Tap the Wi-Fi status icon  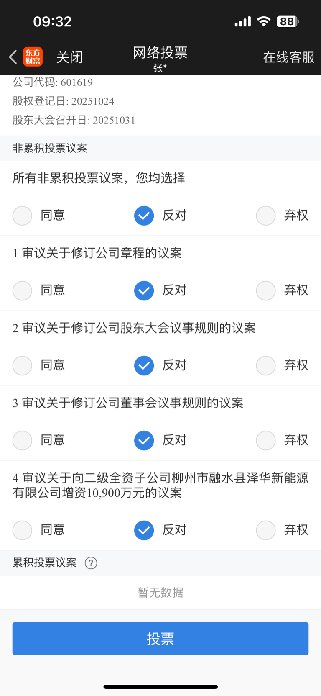coord(263,21)
